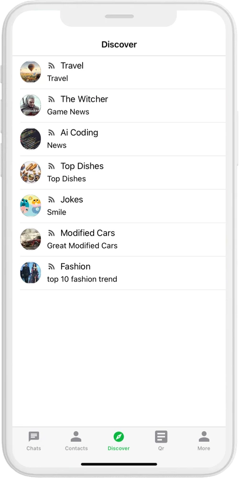This screenshot has width=239, height=478.
Task: Tap the Top Dishes food avatar
Action: click(x=31, y=172)
